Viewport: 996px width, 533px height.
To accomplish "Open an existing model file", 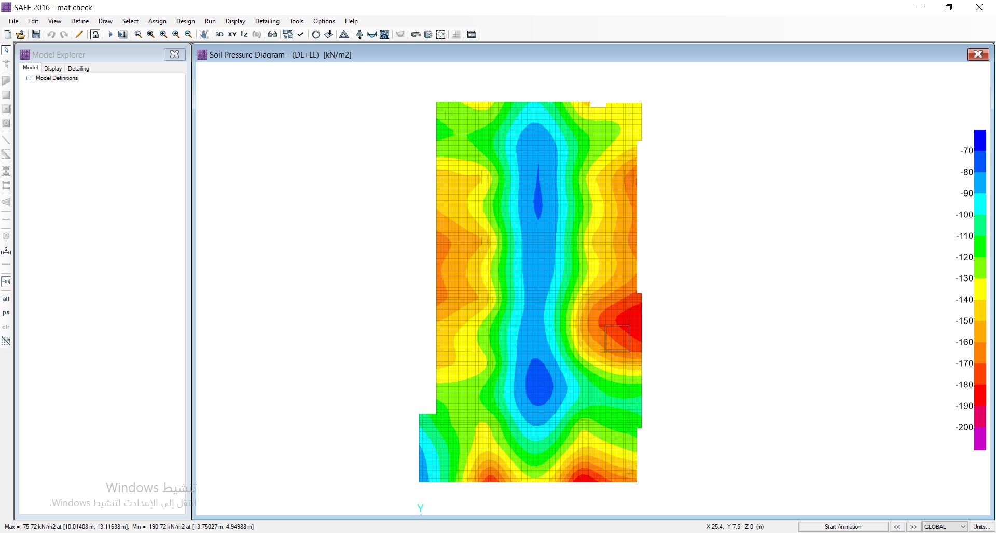I will (x=21, y=34).
